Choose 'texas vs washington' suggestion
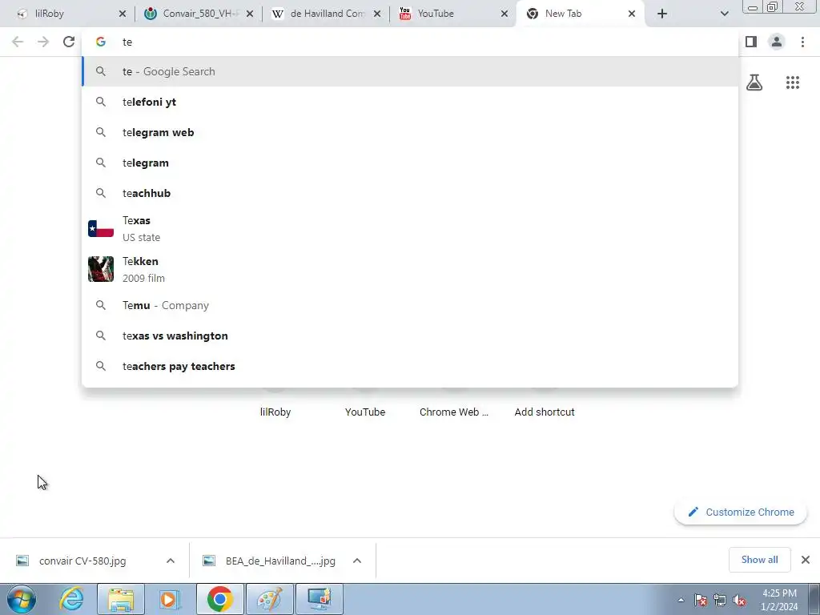Viewport: 820px width, 615px height. 410,336
